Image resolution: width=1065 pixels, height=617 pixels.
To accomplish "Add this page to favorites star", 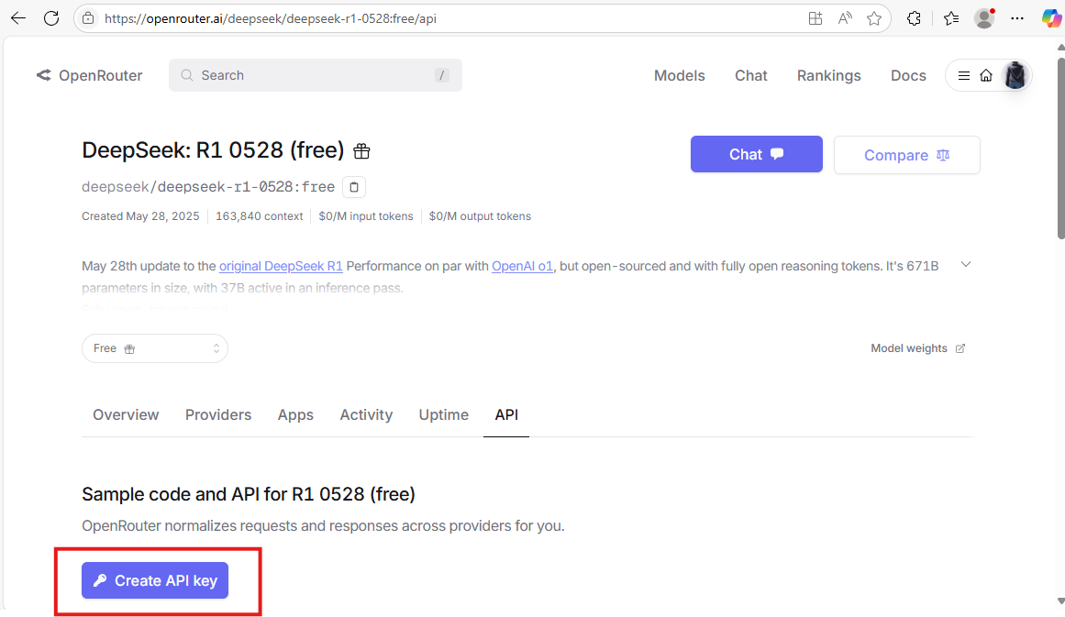I will (874, 18).
